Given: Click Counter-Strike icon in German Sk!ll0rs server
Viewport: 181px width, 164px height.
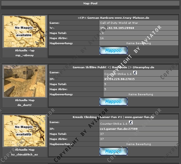Looking at the screenshot, I should point(135,73).
